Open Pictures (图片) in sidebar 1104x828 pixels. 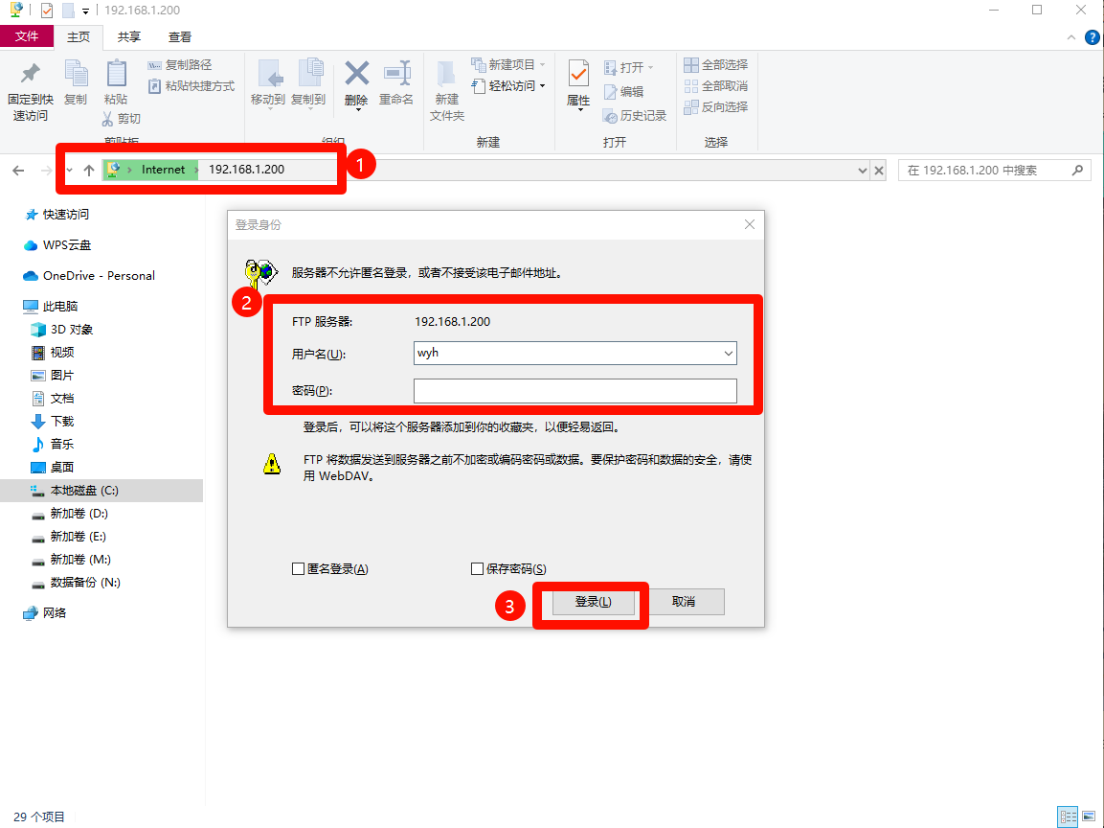coord(53,376)
